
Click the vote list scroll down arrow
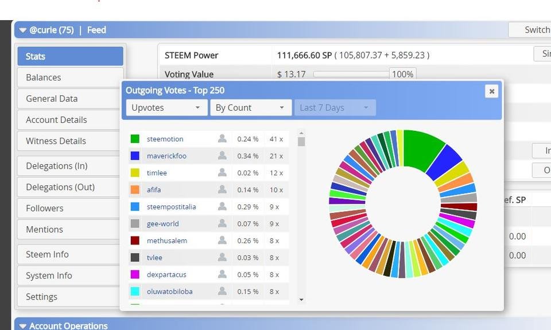[x=301, y=300]
